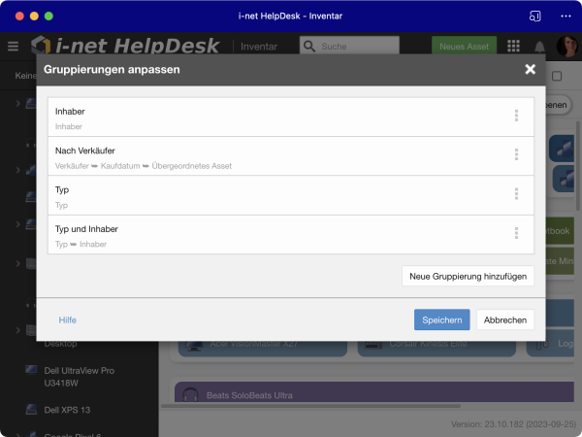This screenshot has width=582, height=437.
Task: Switch to the Inventar tab
Action: [259, 47]
